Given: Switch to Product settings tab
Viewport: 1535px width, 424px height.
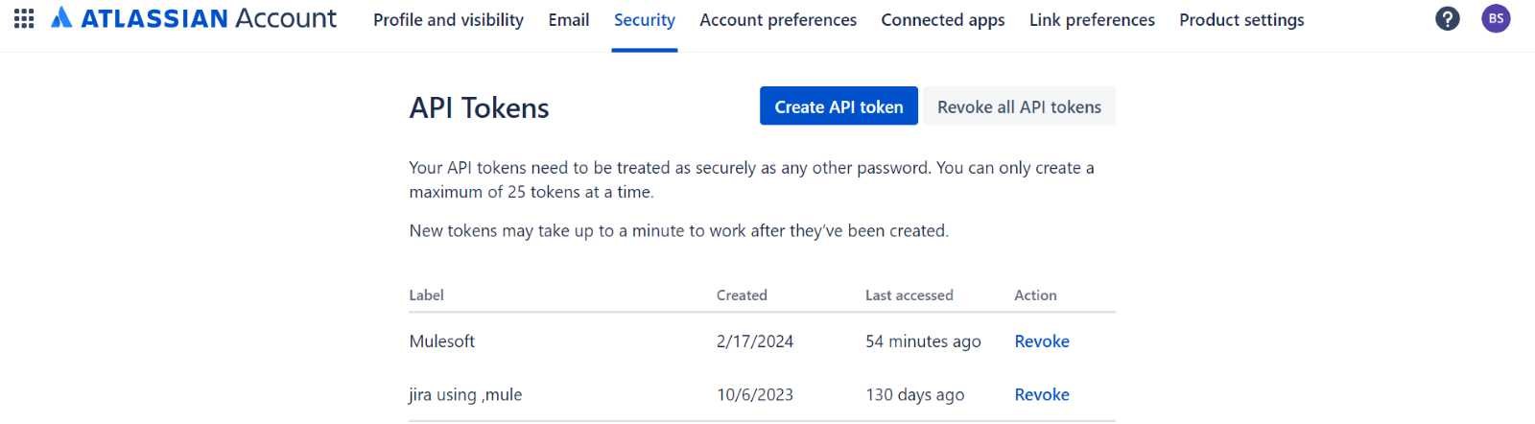Looking at the screenshot, I should click(x=1241, y=20).
